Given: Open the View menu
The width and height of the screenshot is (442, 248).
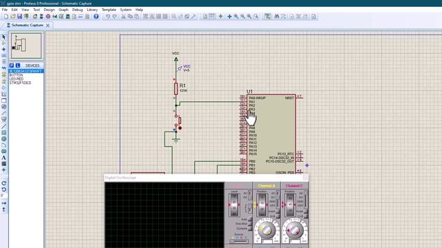Looking at the screenshot, I should (x=25, y=10).
